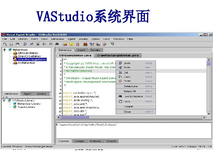Screen dimensions: 213x160
Task: Click the Redo toolbar icon
Action: point(32,44)
